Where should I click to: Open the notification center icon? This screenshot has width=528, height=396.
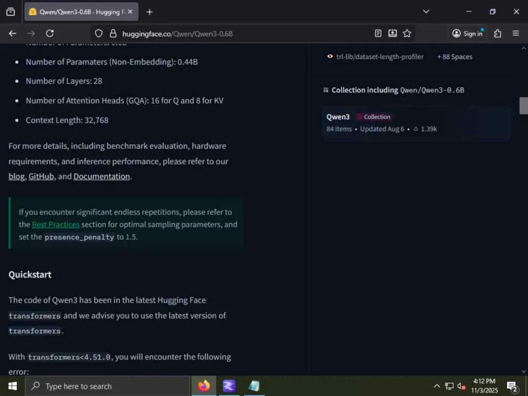click(512, 386)
